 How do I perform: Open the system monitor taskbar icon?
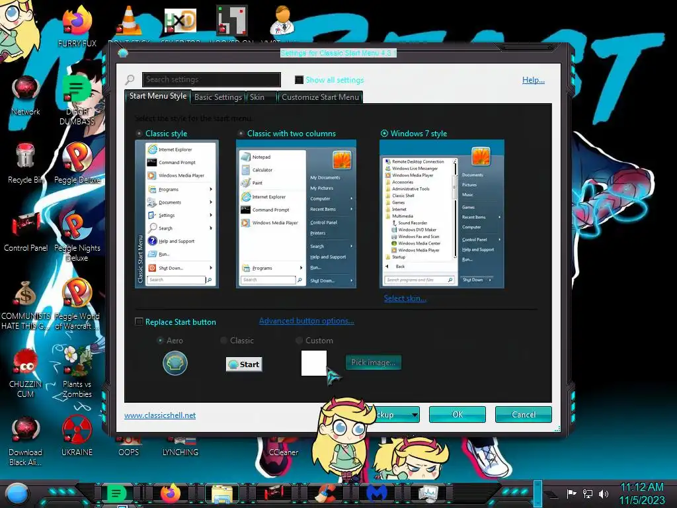click(428, 493)
